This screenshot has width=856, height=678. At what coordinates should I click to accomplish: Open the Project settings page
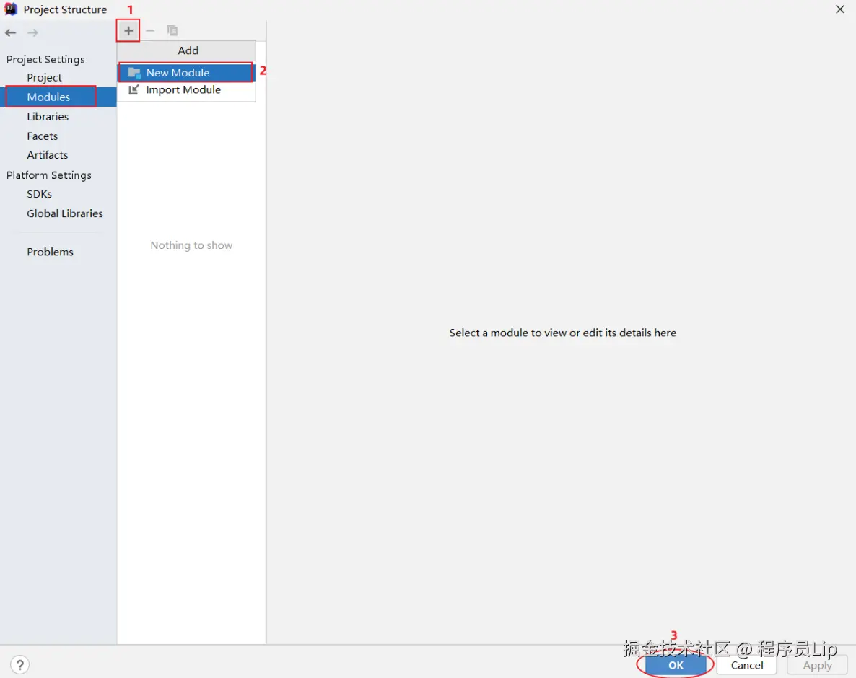(x=44, y=77)
